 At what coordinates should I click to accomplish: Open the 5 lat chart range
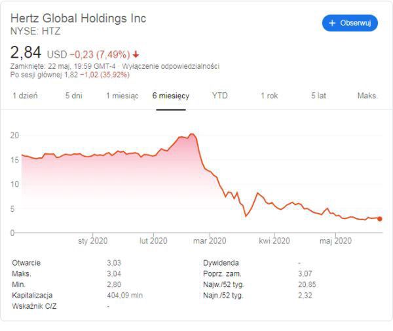click(318, 96)
